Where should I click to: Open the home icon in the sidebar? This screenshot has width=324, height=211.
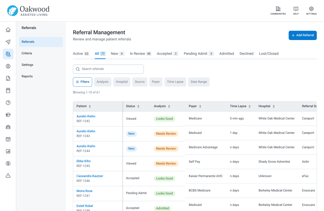coord(8,30)
